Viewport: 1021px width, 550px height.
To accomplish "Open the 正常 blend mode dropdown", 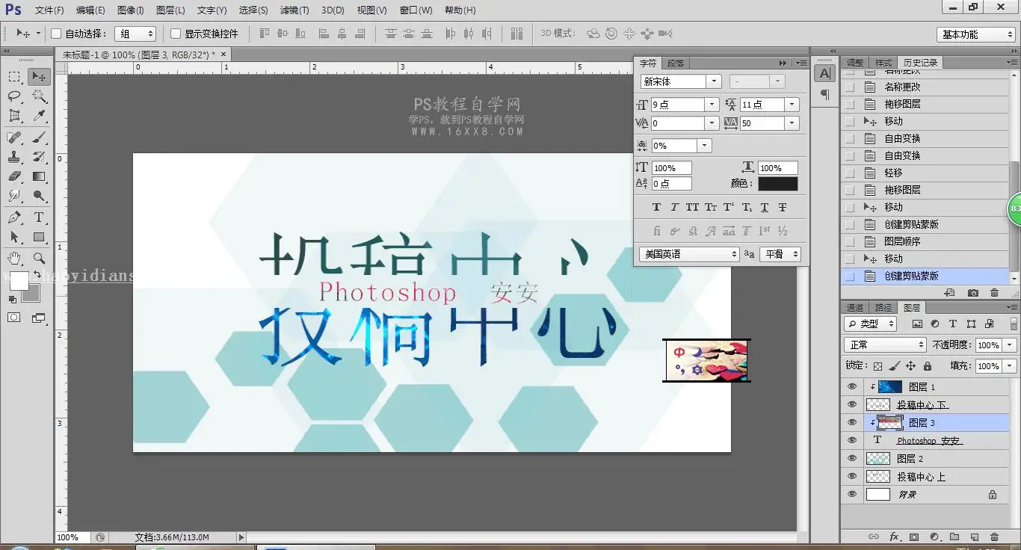I will click(x=885, y=344).
